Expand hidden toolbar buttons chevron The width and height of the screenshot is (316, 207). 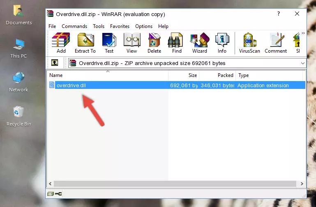303,33
